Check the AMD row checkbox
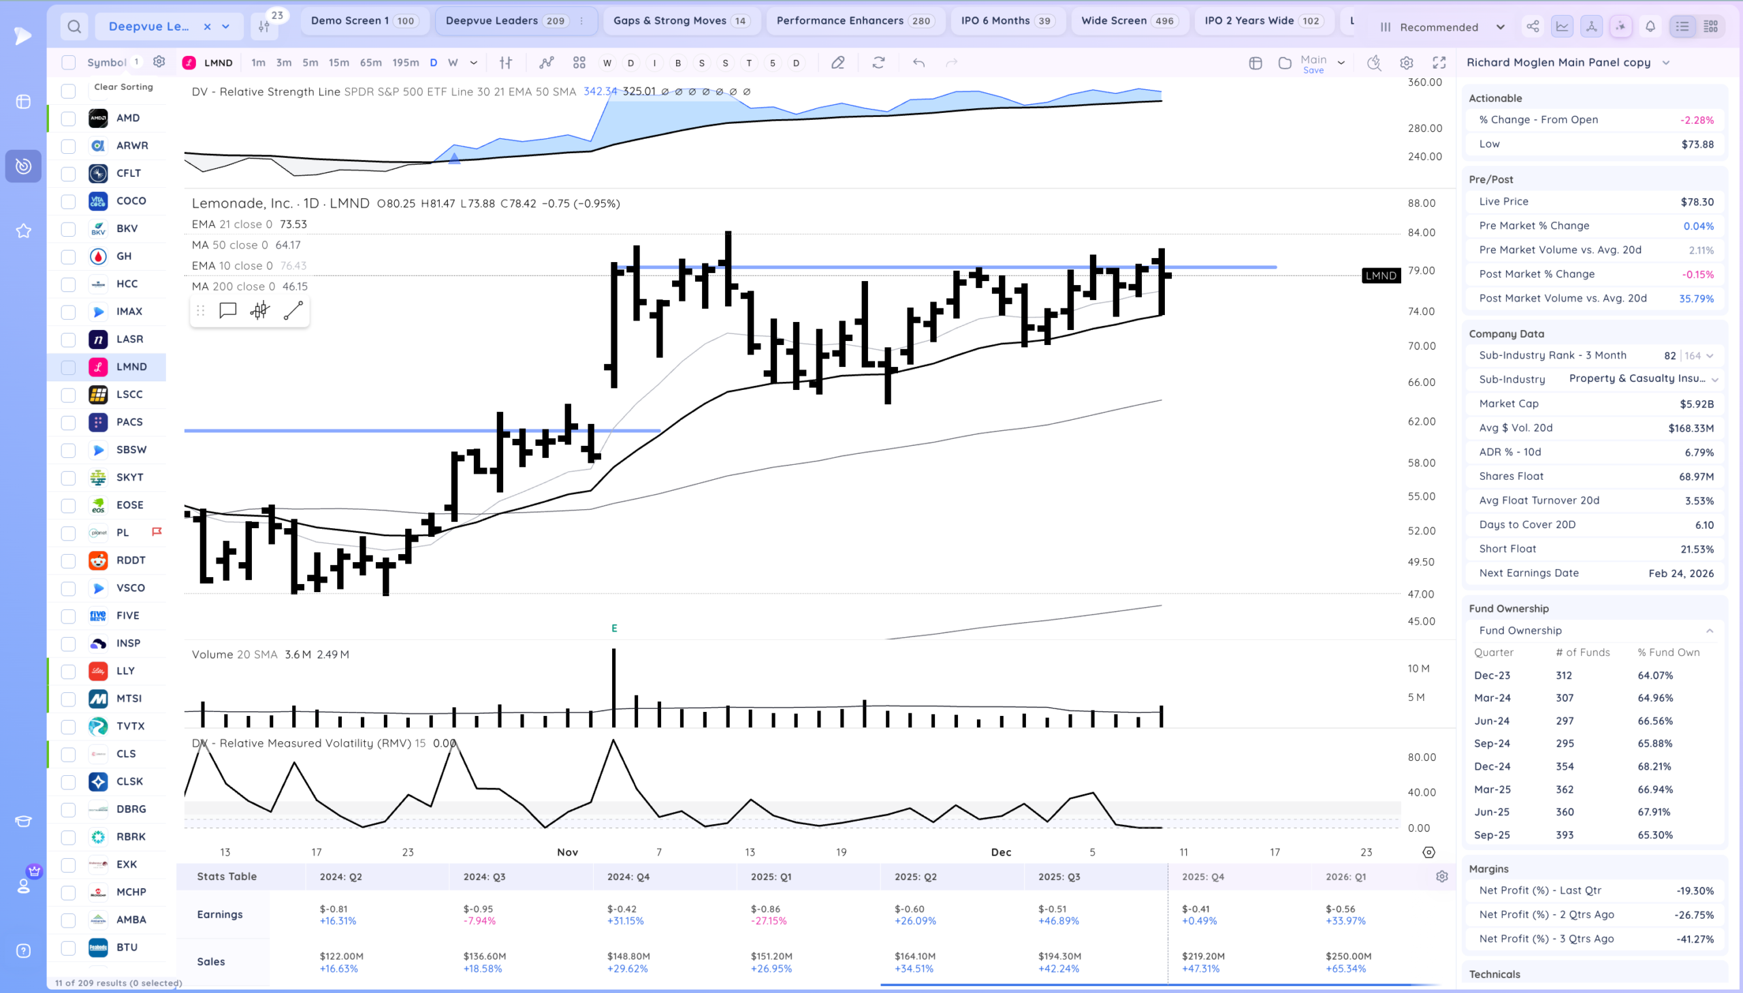Screen dimensions: 1743x993 click(x=68, y=118)
